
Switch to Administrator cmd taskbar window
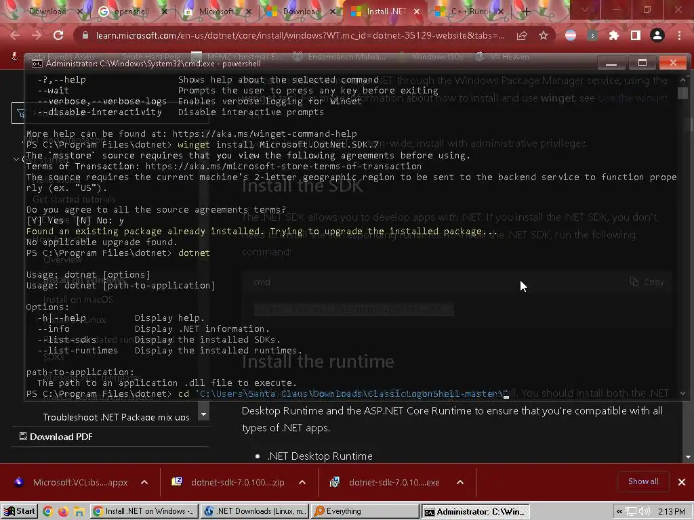(x=475, y=511)
